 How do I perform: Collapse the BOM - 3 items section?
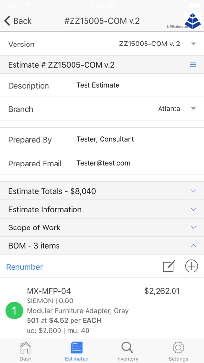point(102,246)
